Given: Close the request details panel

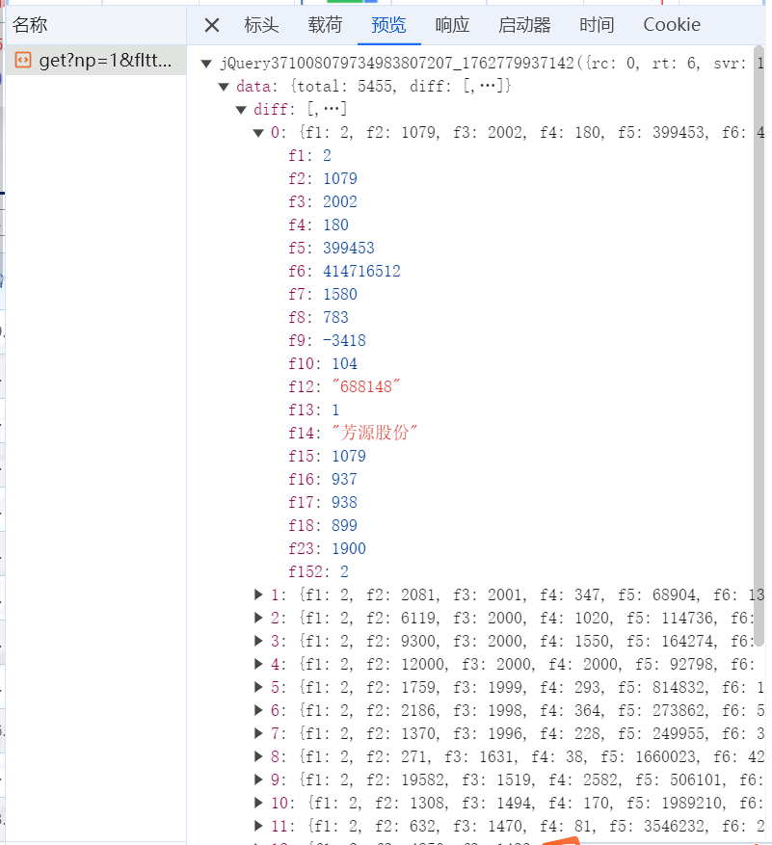Looking at the screenshot, I should tap(212, 25).
